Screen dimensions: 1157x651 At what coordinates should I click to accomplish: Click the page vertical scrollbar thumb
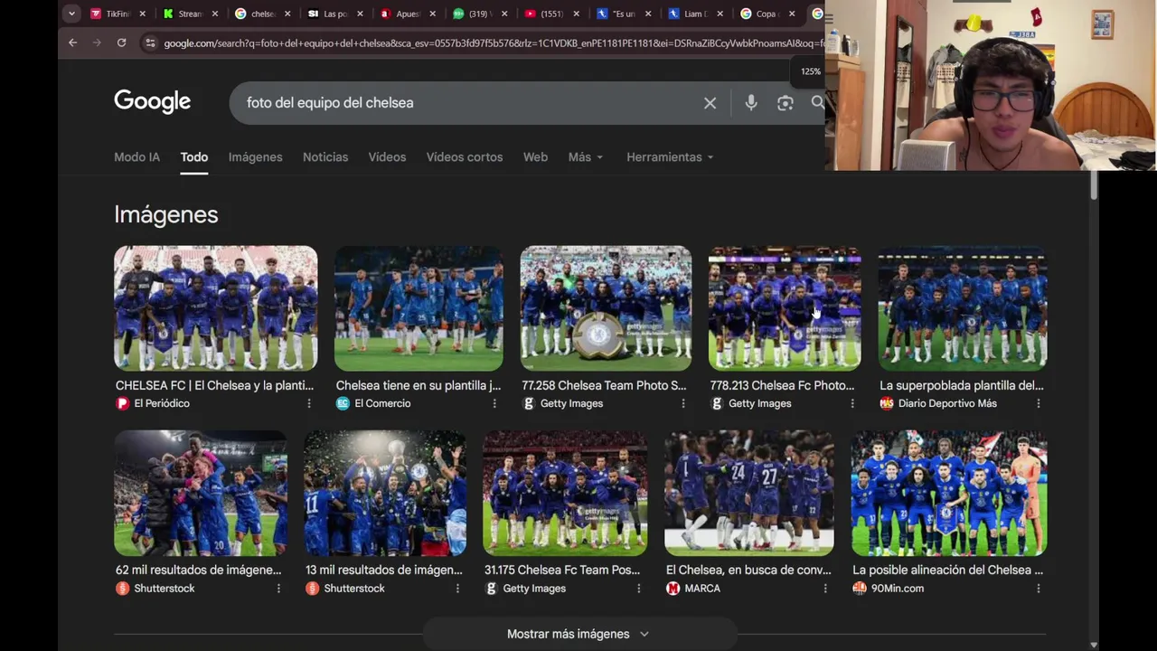[x=1094, y=185]
